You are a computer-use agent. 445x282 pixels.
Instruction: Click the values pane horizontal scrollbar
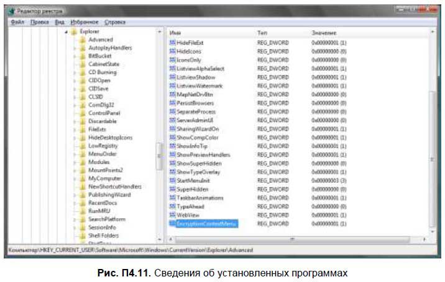[292, 239]
